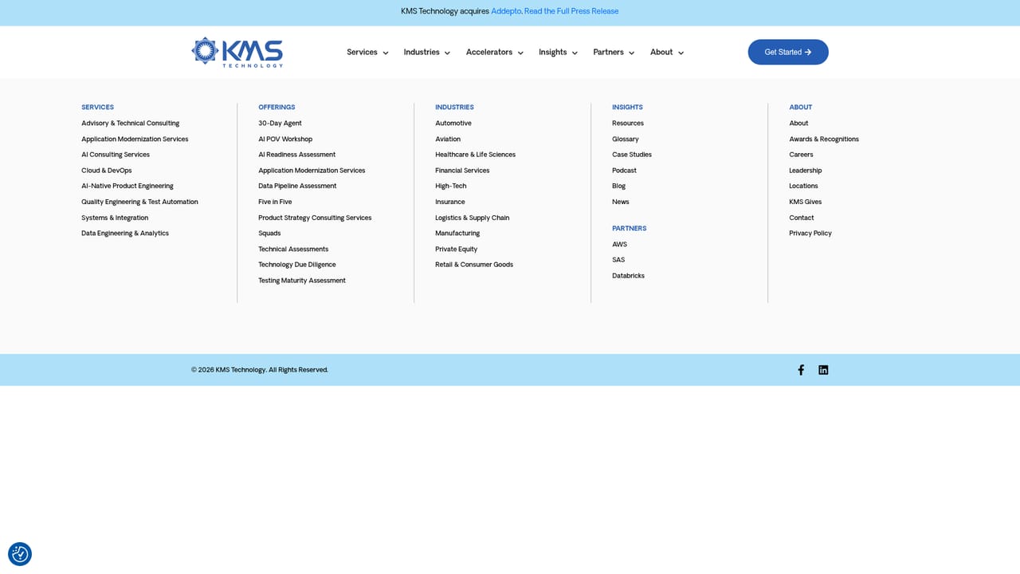Go to Private Equity industry page

pos(456,249)
